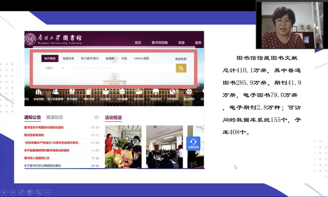Select the pen annotation tool in slideshow controls
This screenshot has width=328, height=197.
[22, 192]
